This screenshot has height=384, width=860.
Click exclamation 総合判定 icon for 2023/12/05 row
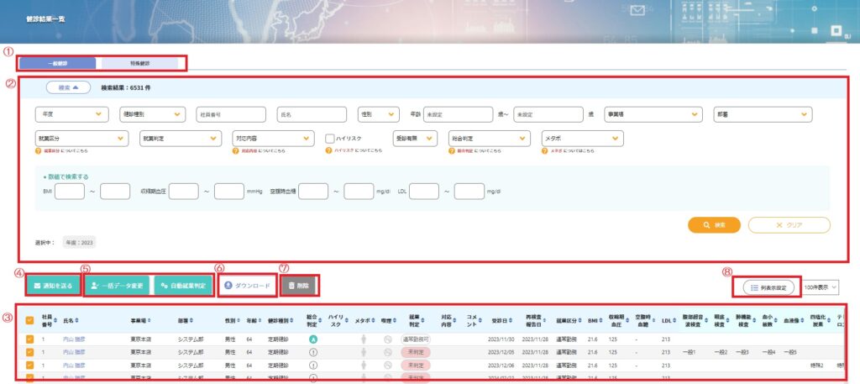[x=313, y=352]
